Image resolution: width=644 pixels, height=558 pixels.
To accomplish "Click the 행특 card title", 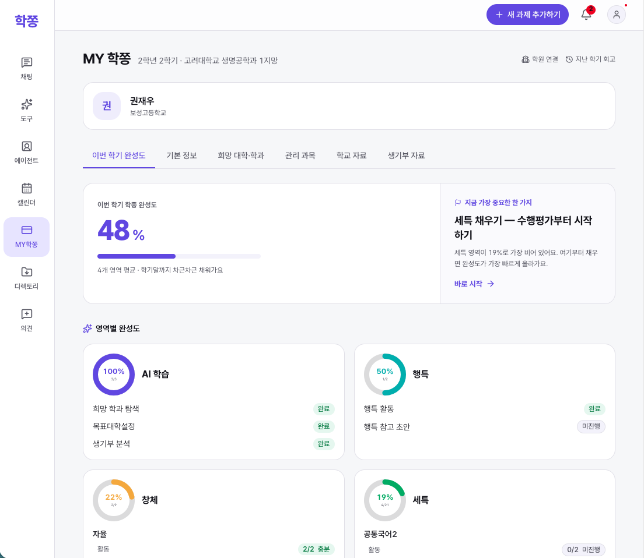I will coord(421,375).
